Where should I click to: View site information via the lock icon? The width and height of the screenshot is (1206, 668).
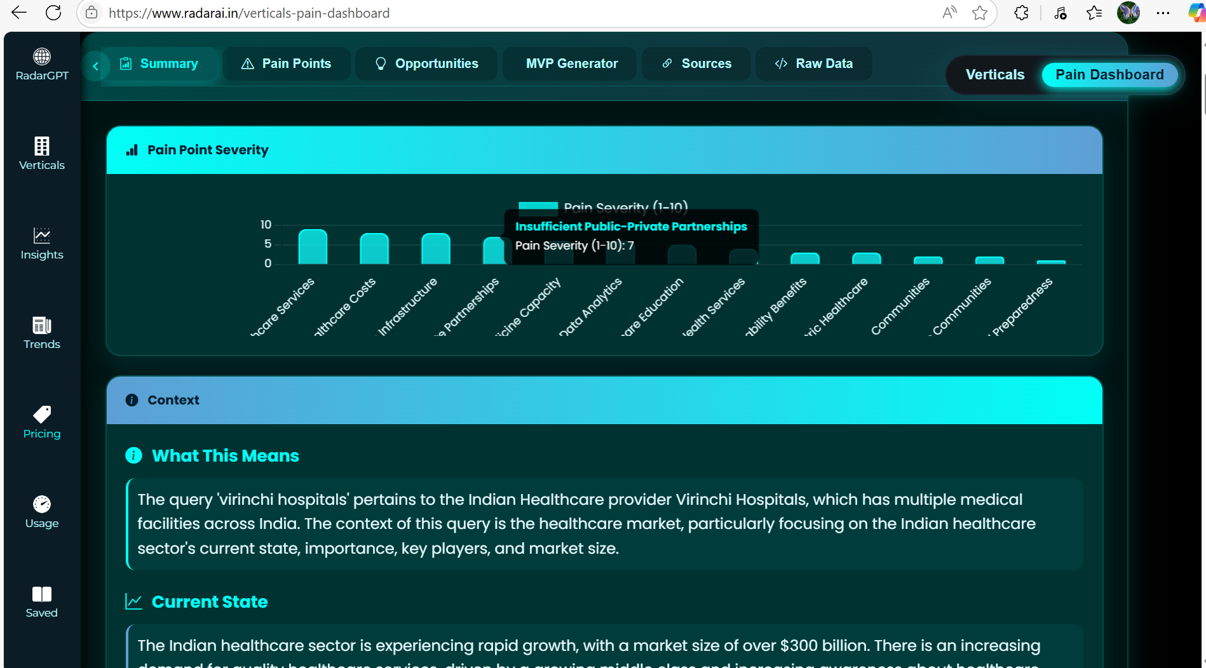coord(91,13)
